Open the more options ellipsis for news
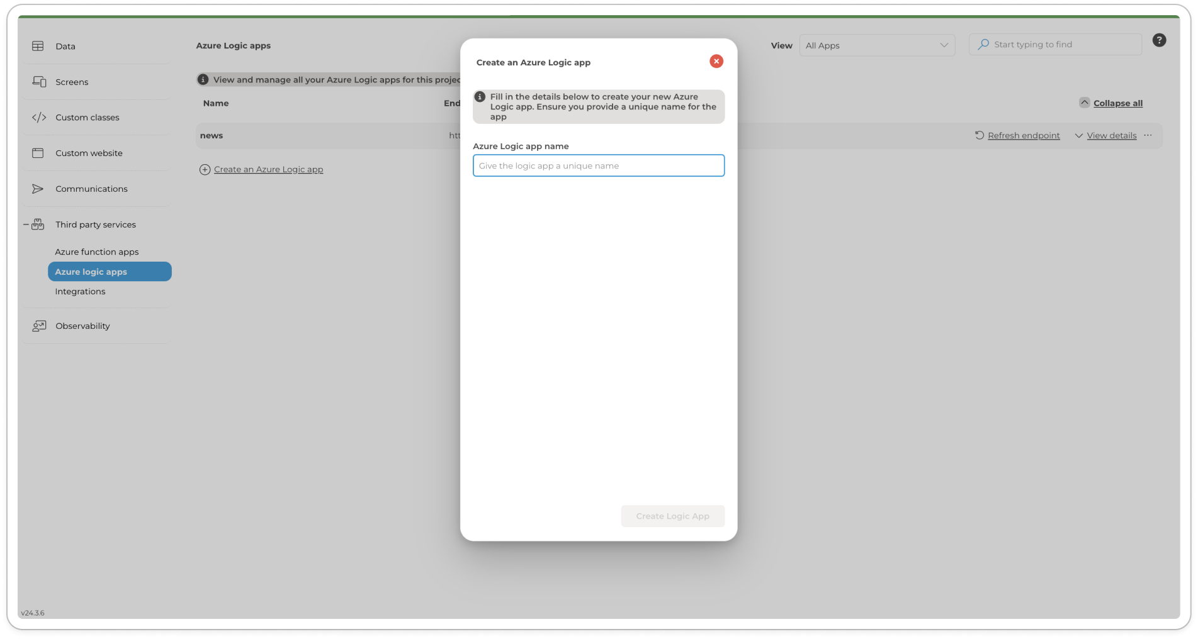Viewport: 1198px width, 639px height. (1148, 135)
